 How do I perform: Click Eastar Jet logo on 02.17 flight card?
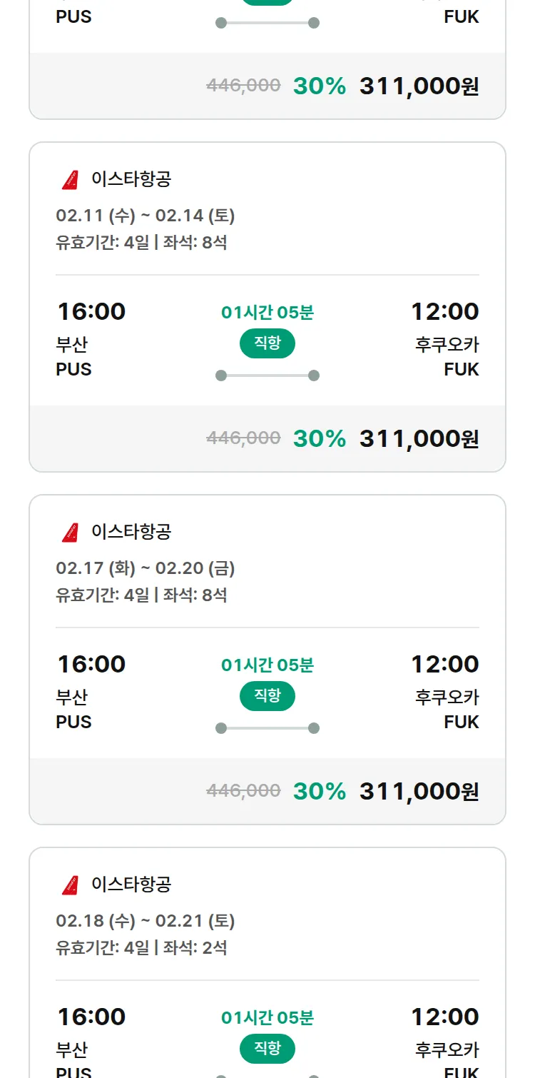70,533
